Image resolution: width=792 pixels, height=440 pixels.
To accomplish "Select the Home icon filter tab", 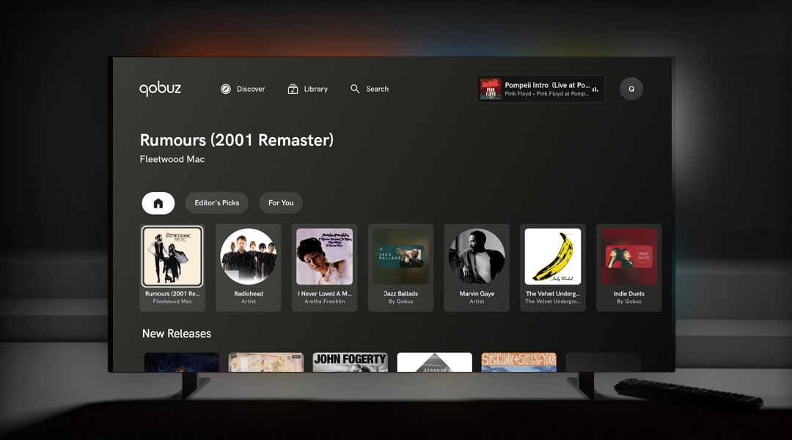I will 158,203.
